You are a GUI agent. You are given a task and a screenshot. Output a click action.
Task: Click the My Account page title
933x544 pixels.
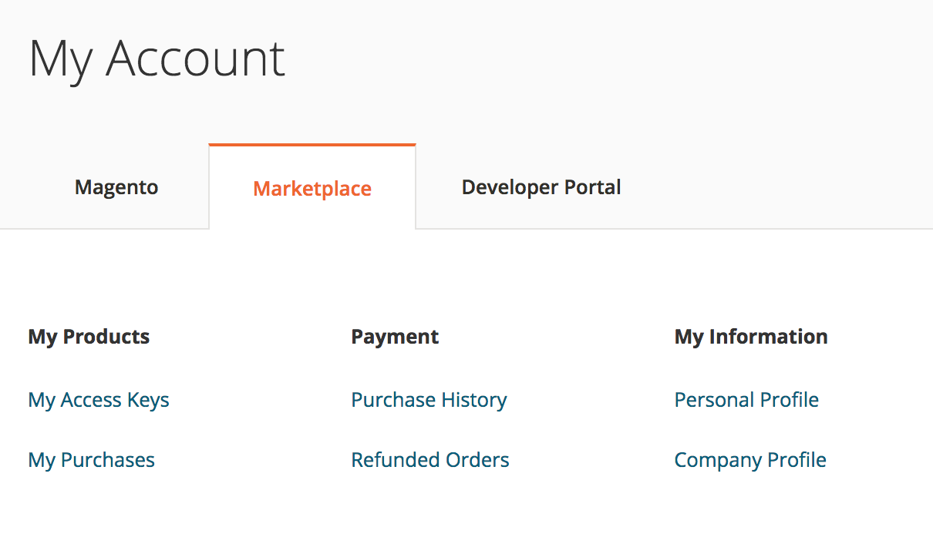point(157,58)
